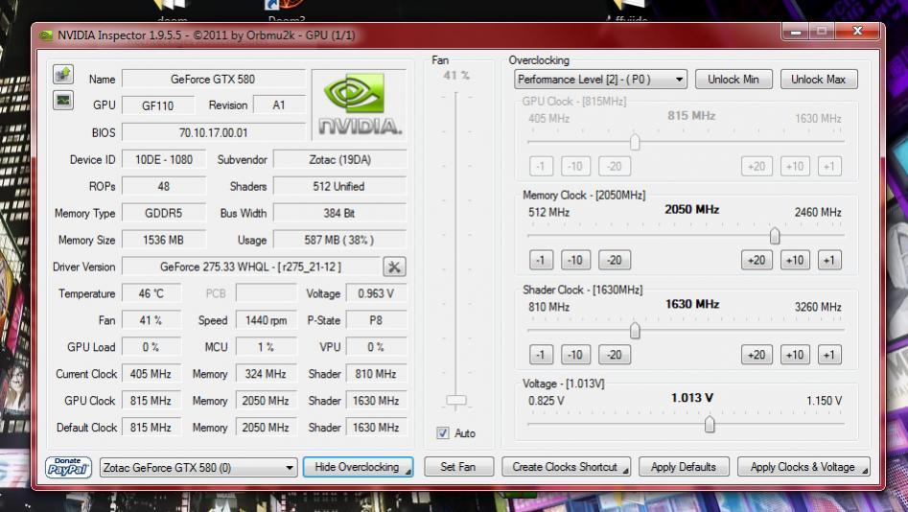Click the Memory Clock slider thumb
The height and width of the screenshot is (512, 908).
pyautogui.click(x=774, y=236)
